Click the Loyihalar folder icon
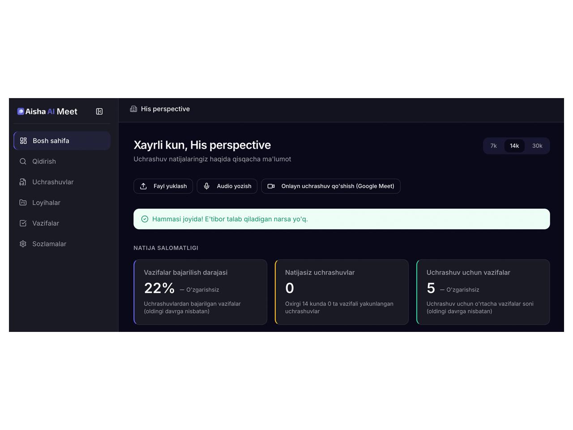Screen dimensions: 573x430 pyautogui.click(x=23, y=202)
